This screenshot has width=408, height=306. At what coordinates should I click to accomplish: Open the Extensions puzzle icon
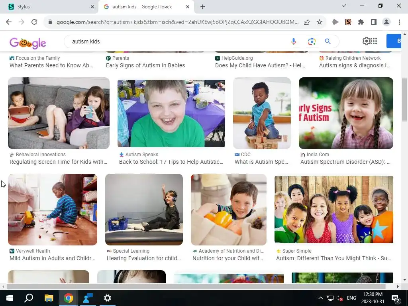coord(361,22)
